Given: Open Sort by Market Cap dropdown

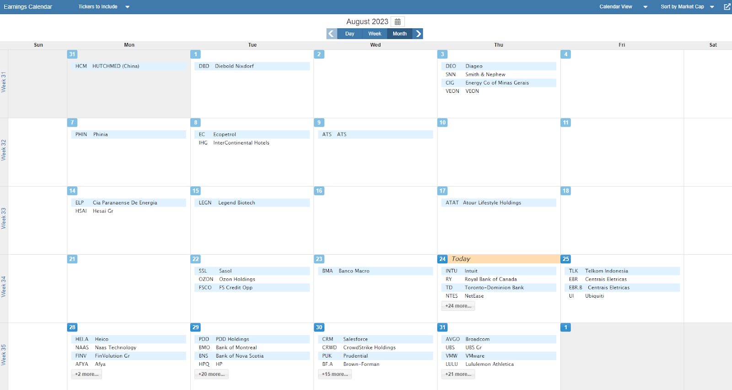Looking at the screenshot, I should pyautogui.click(x=687, y=7).
